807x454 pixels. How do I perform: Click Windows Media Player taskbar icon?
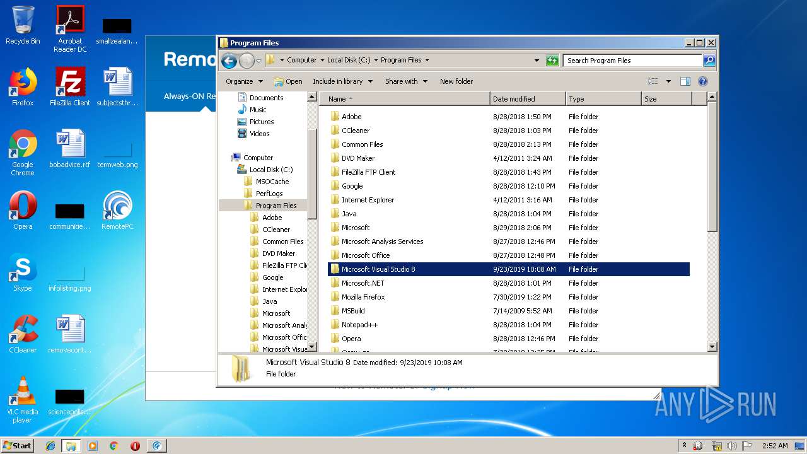[x=93, y=446]
